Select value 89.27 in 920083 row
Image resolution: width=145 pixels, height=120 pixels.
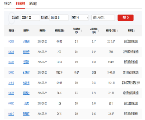pos(77,73)
